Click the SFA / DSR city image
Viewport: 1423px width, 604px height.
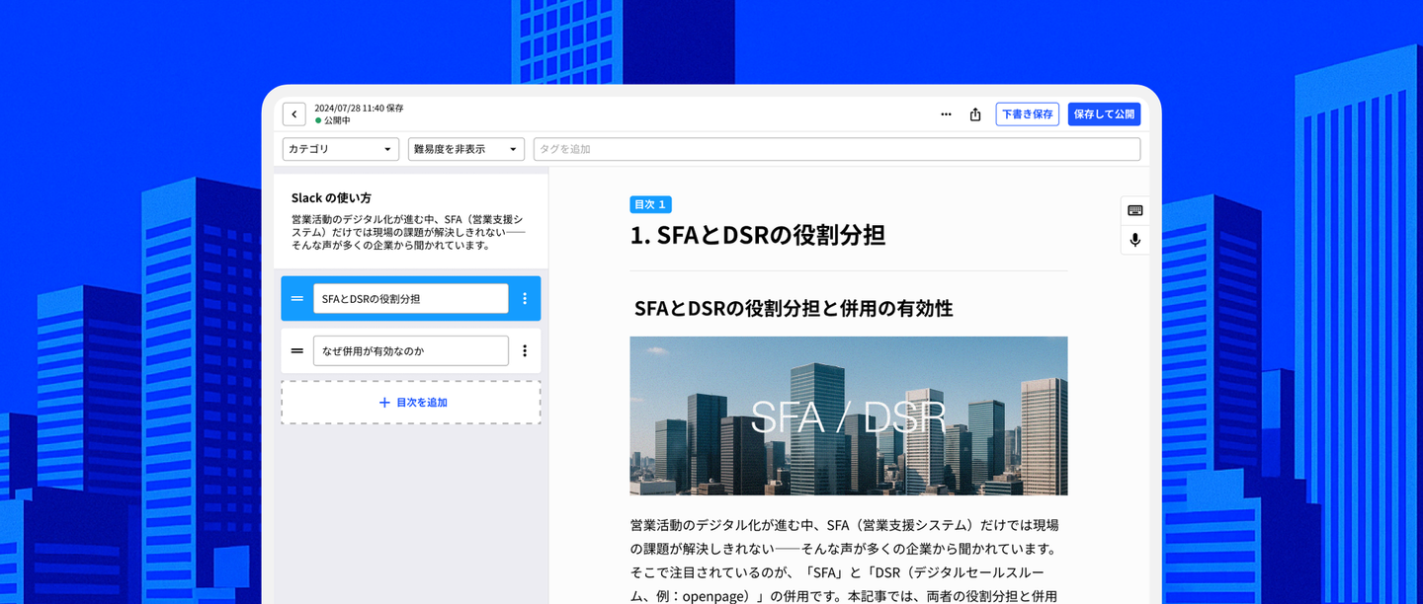(x=849, y=415)
